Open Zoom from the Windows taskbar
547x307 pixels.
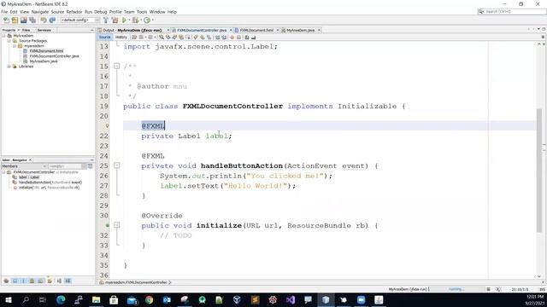(361, 299)
